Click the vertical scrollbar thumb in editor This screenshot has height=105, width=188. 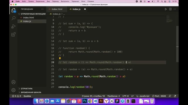click(177, 44)
